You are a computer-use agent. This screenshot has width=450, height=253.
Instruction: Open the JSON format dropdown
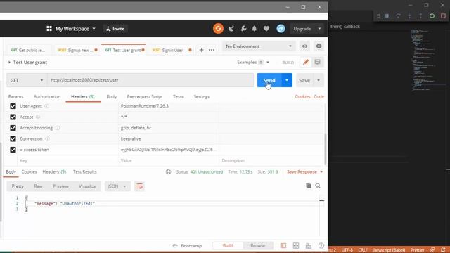pos(117,186)
